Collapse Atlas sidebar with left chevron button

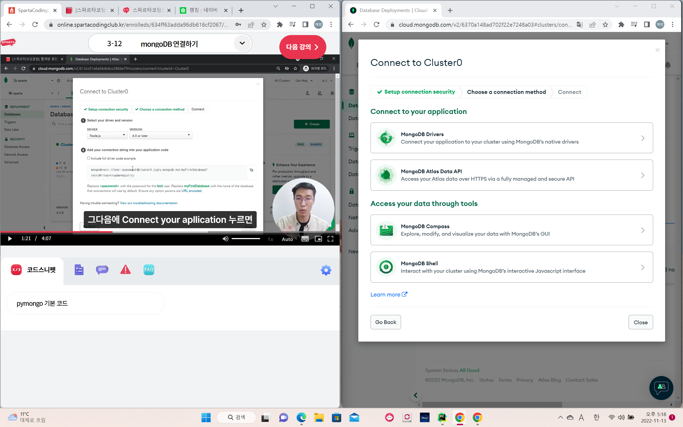[415, 395]
